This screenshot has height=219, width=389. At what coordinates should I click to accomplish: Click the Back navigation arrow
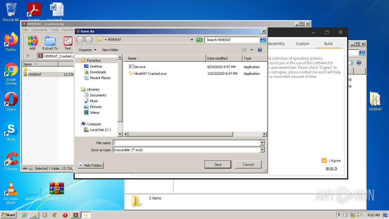[x=80, y=40]
